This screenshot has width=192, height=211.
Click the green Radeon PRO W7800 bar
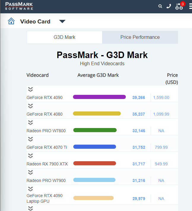point(95,130)
